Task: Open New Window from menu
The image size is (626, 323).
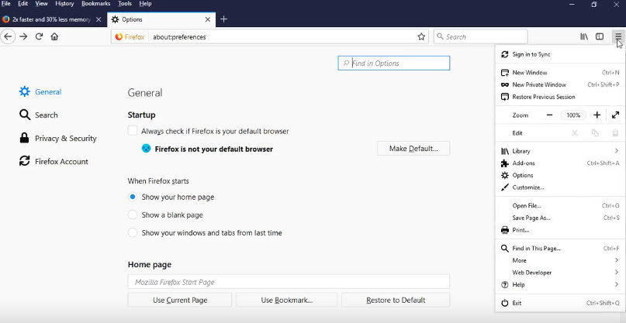Action: coord(560,73)
